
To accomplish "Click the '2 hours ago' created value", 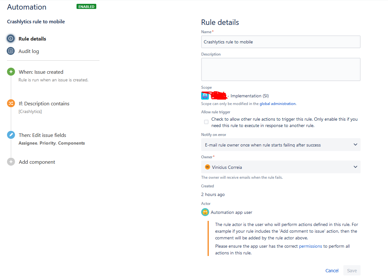I will click(213, 194).
